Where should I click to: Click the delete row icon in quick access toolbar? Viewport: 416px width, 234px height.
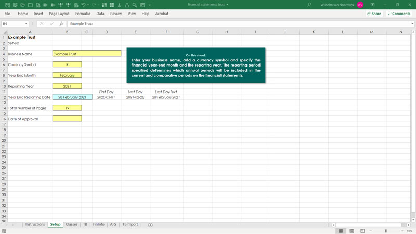53,5
